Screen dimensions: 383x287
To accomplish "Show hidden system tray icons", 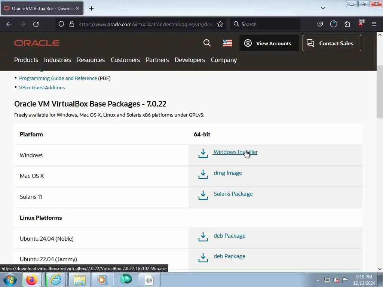I will (318, 280).
